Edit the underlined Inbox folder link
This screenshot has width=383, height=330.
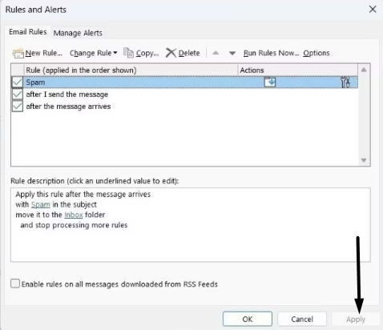(74, 215)
